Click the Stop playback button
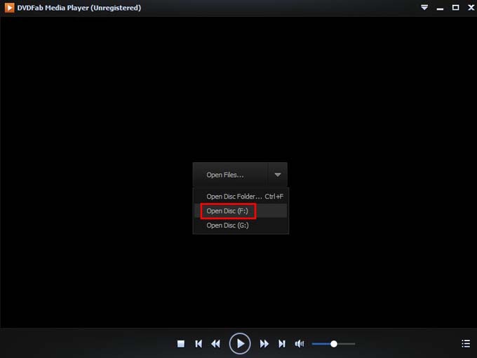477x358 pixels. pos(181,344)
